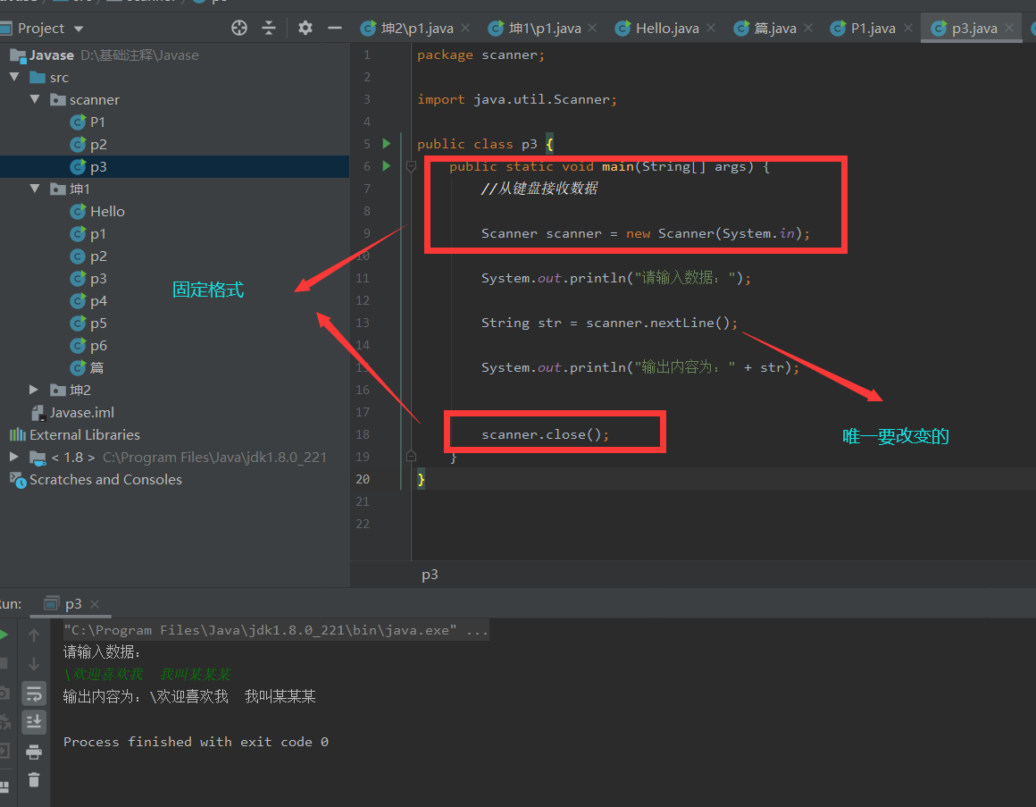Click the locate/select opened file icon
This screenshot has height=807, width=1036.
[239, 28]
